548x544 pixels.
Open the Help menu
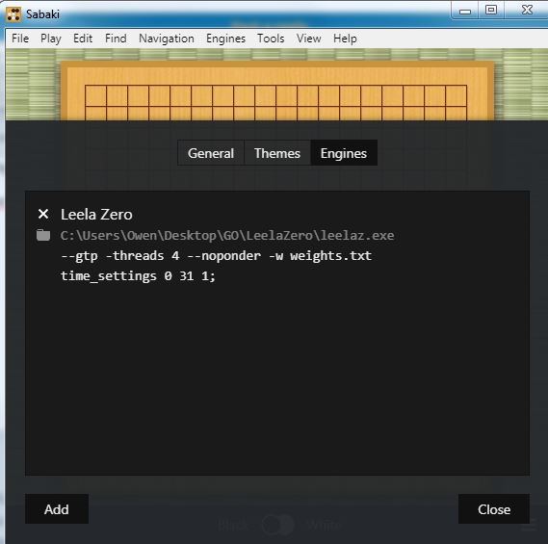[345, 39]
